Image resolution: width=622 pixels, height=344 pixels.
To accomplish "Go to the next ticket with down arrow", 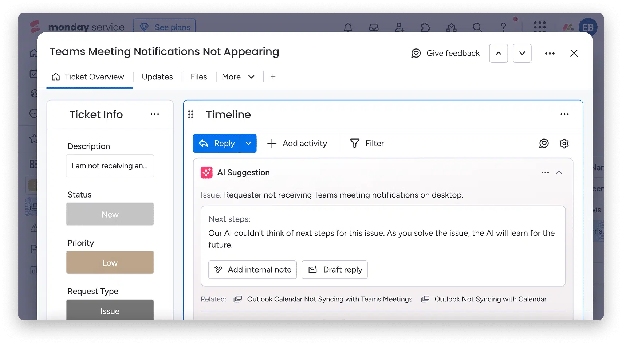I will pos(522,54).
